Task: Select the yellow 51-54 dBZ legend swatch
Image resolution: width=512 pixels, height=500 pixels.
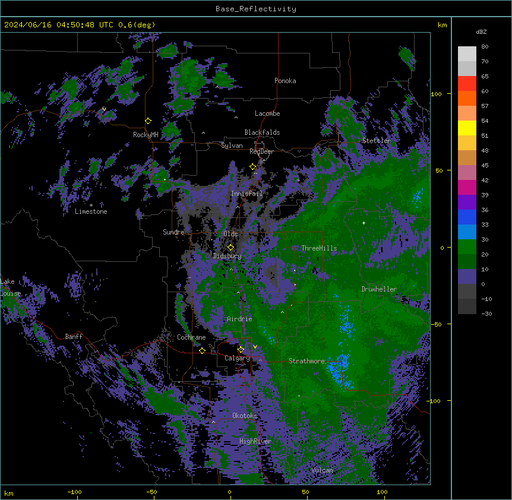Action: tap(467, 128)
